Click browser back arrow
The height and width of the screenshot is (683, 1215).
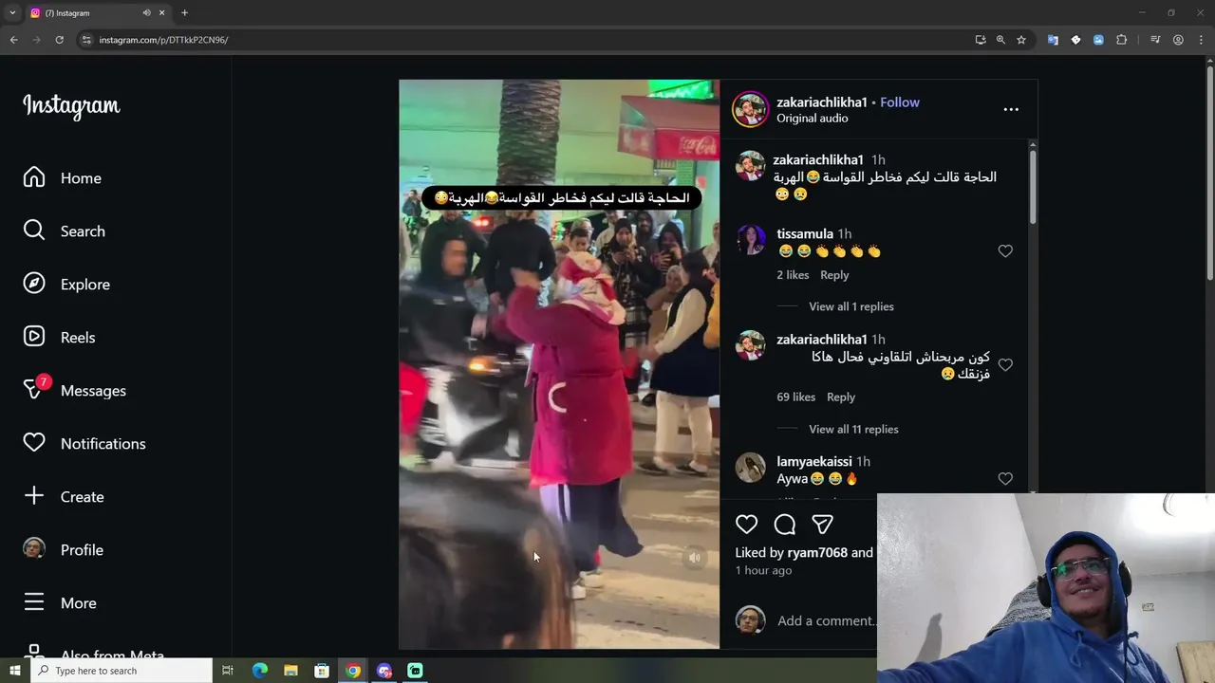point(13,40)
